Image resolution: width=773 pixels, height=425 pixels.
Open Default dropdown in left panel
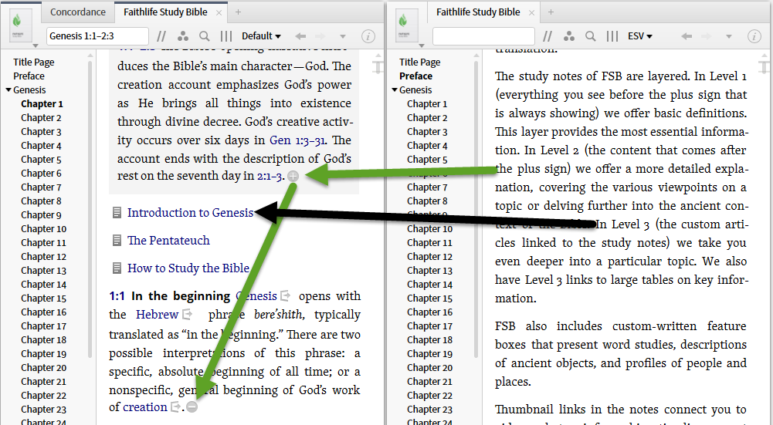pyautogui.click(x=261, y=36)
